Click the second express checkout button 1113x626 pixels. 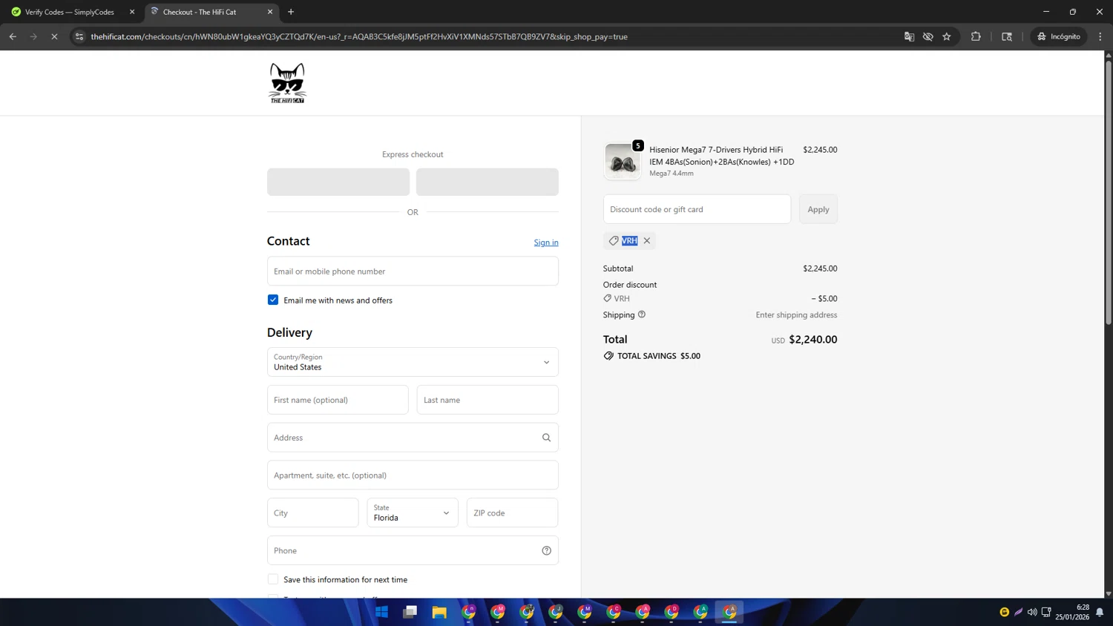click(487, 182)
